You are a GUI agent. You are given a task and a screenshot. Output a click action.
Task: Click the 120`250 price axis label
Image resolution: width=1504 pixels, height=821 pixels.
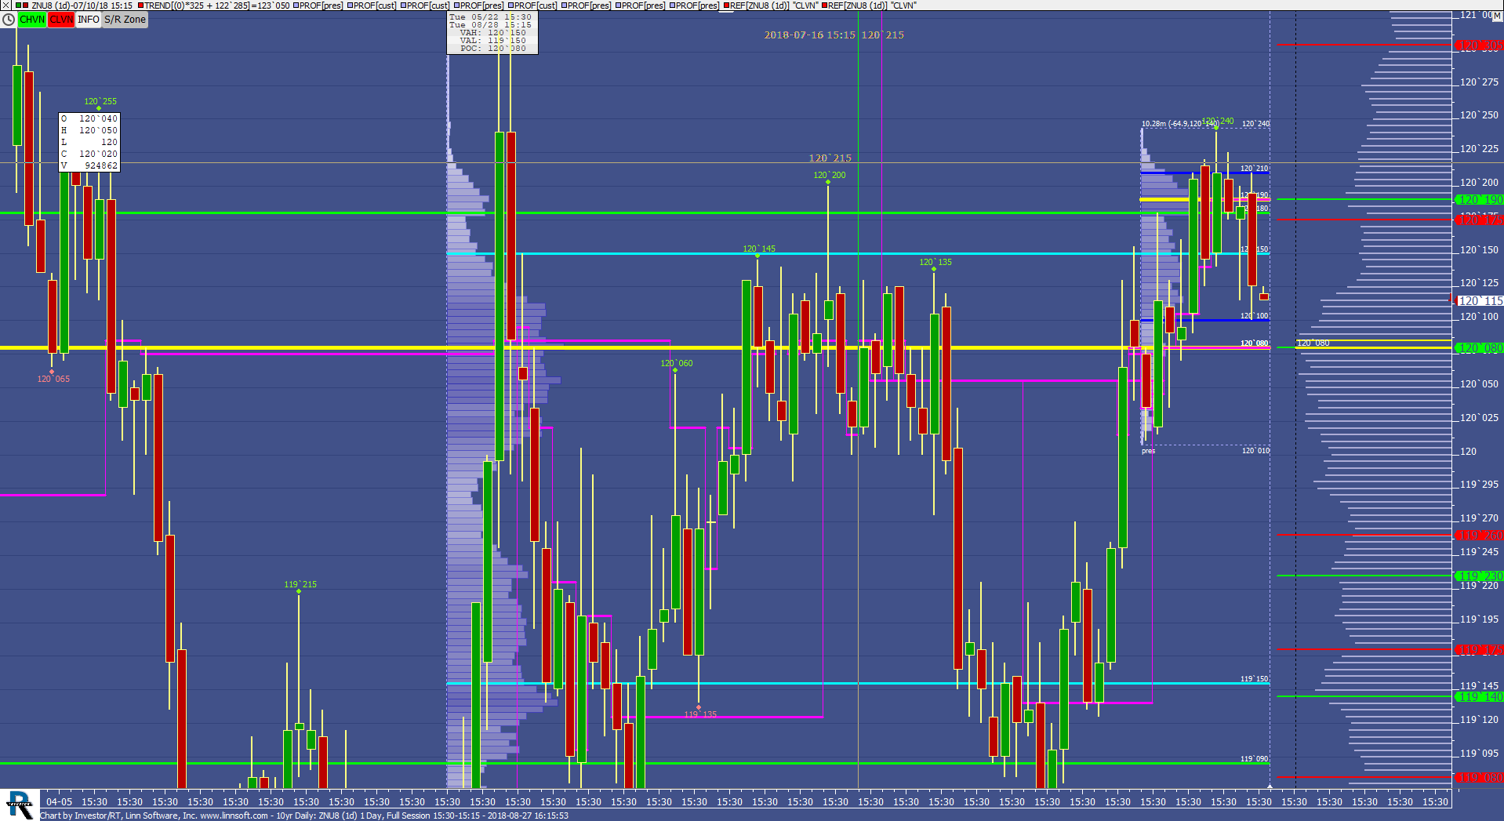[1479, 115]
